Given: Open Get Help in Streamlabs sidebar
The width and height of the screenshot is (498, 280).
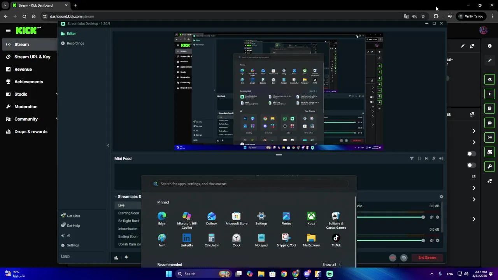Looking at the screenshot, I should tap(70, 226).
